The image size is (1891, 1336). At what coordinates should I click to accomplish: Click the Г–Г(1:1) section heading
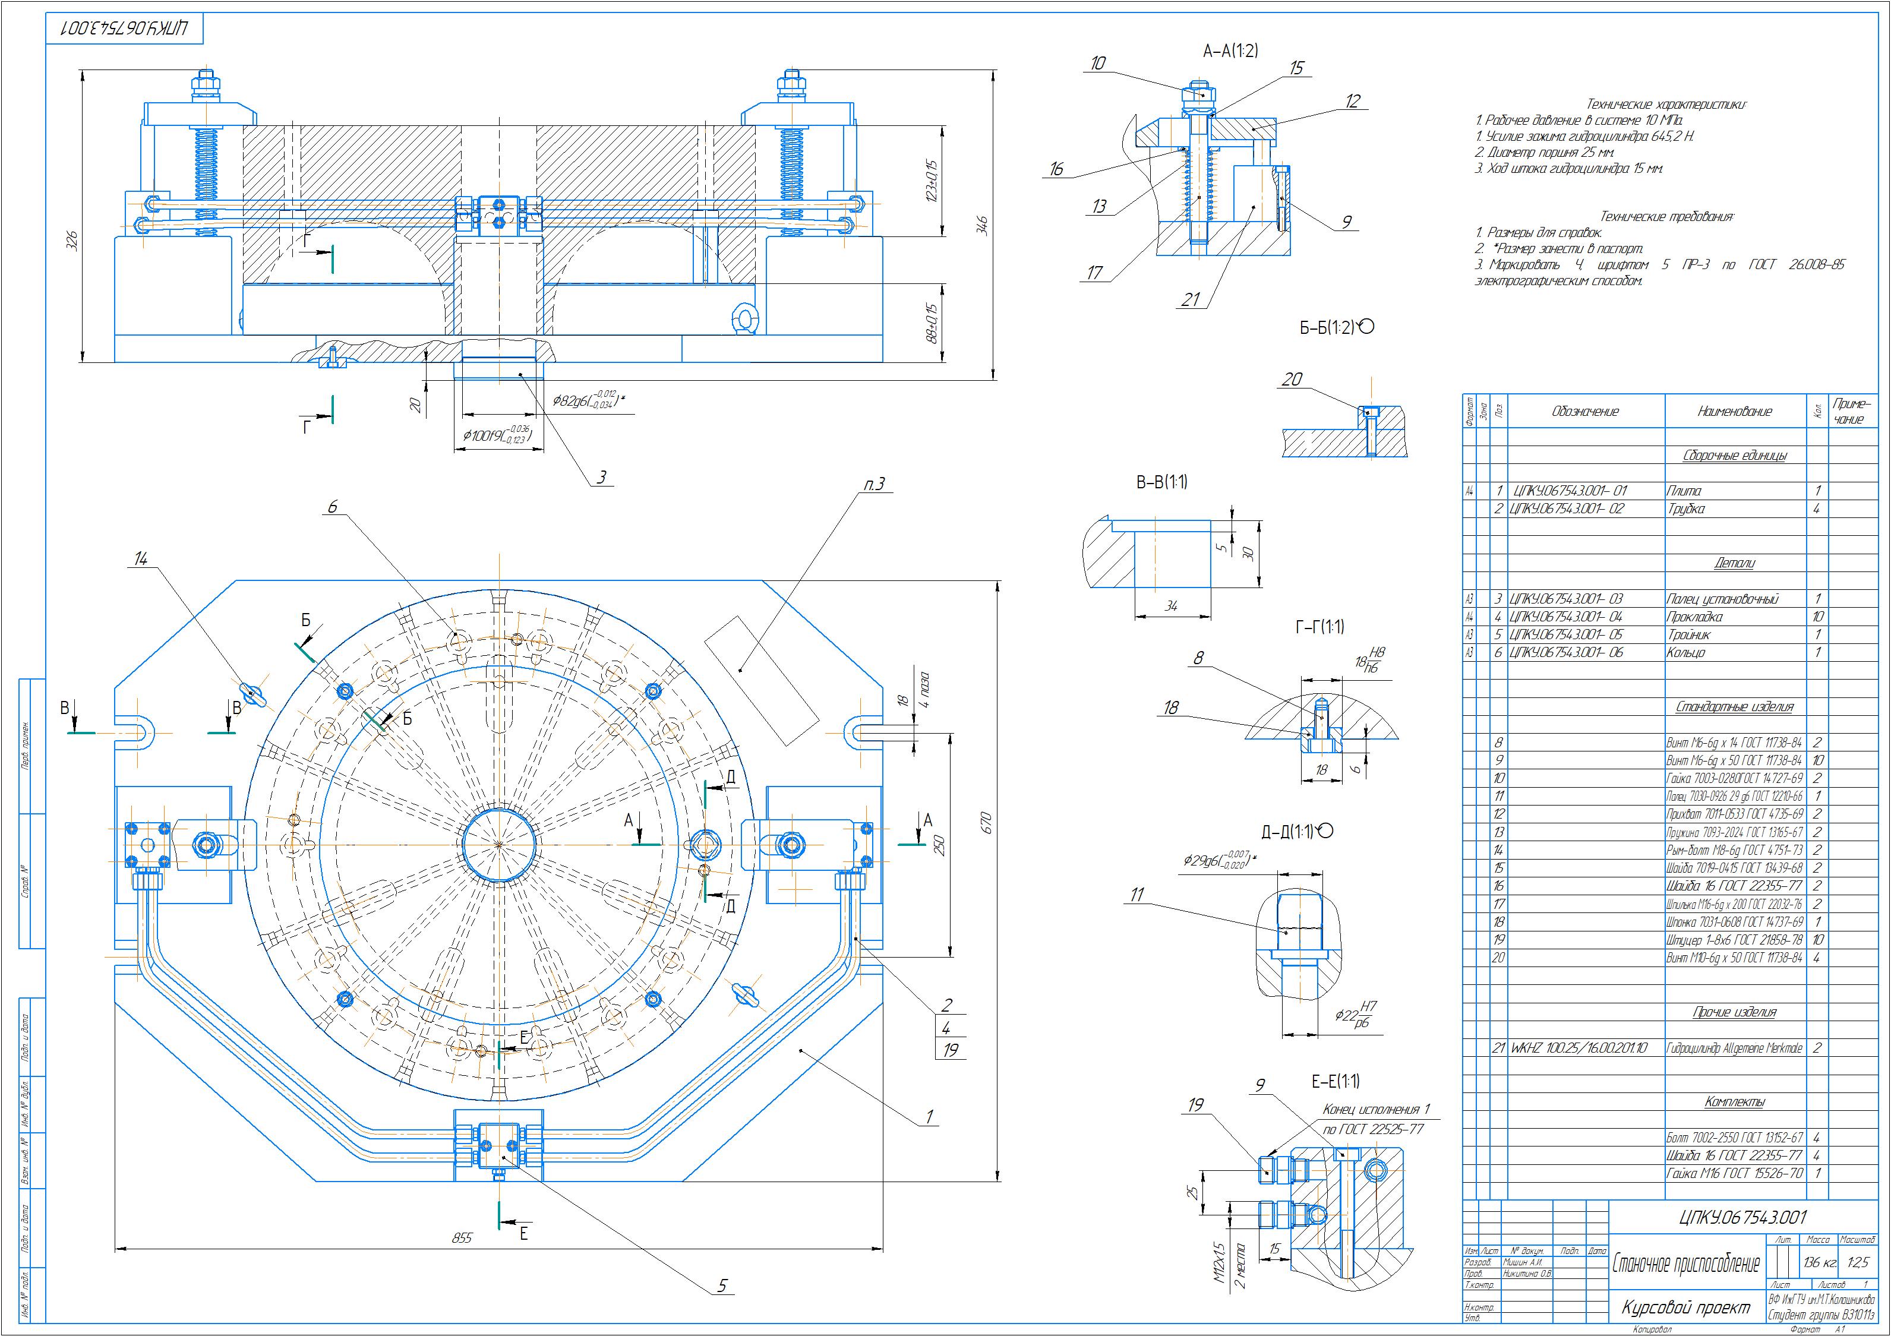(x=1319, y=627)
